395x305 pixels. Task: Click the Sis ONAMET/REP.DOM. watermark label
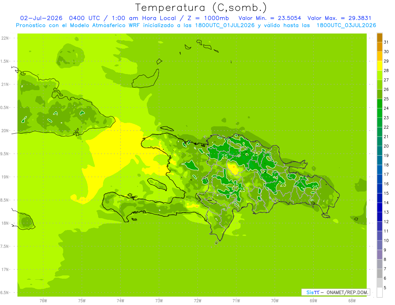pos(336,292)
